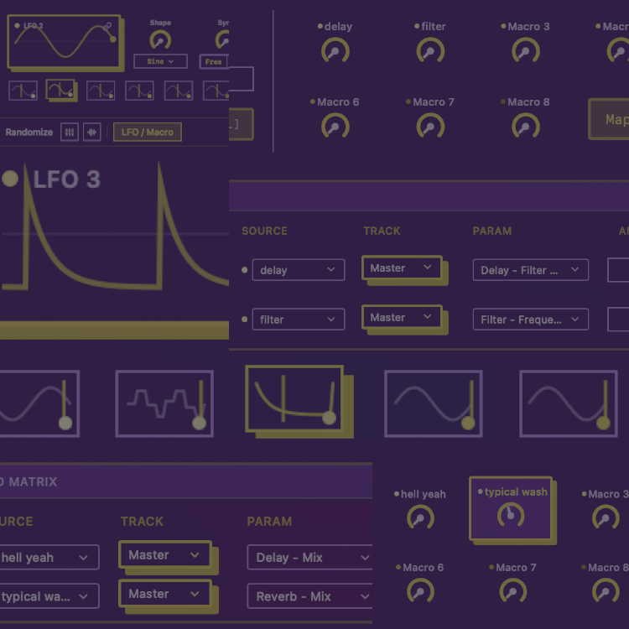
Task: Open the Sine shape dropdown
Action: [160, 61]
